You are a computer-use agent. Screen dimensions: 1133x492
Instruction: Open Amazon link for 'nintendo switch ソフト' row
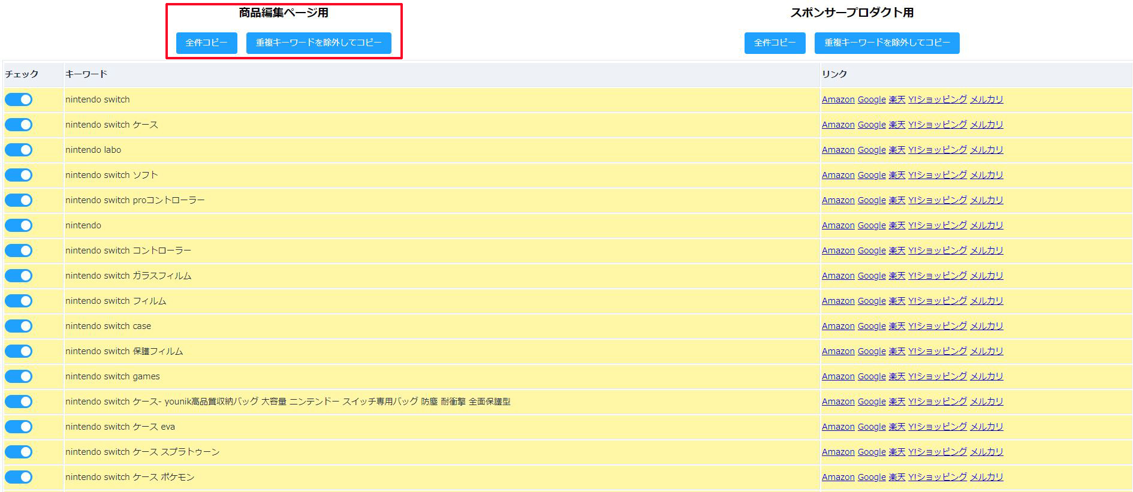(x=838, y=175)
